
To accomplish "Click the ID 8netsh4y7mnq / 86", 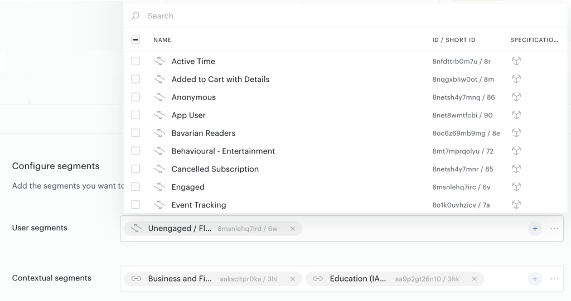I will (x=463, y=97).
